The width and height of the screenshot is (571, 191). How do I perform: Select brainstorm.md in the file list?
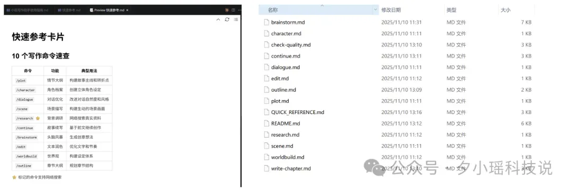tap(288, 22)
